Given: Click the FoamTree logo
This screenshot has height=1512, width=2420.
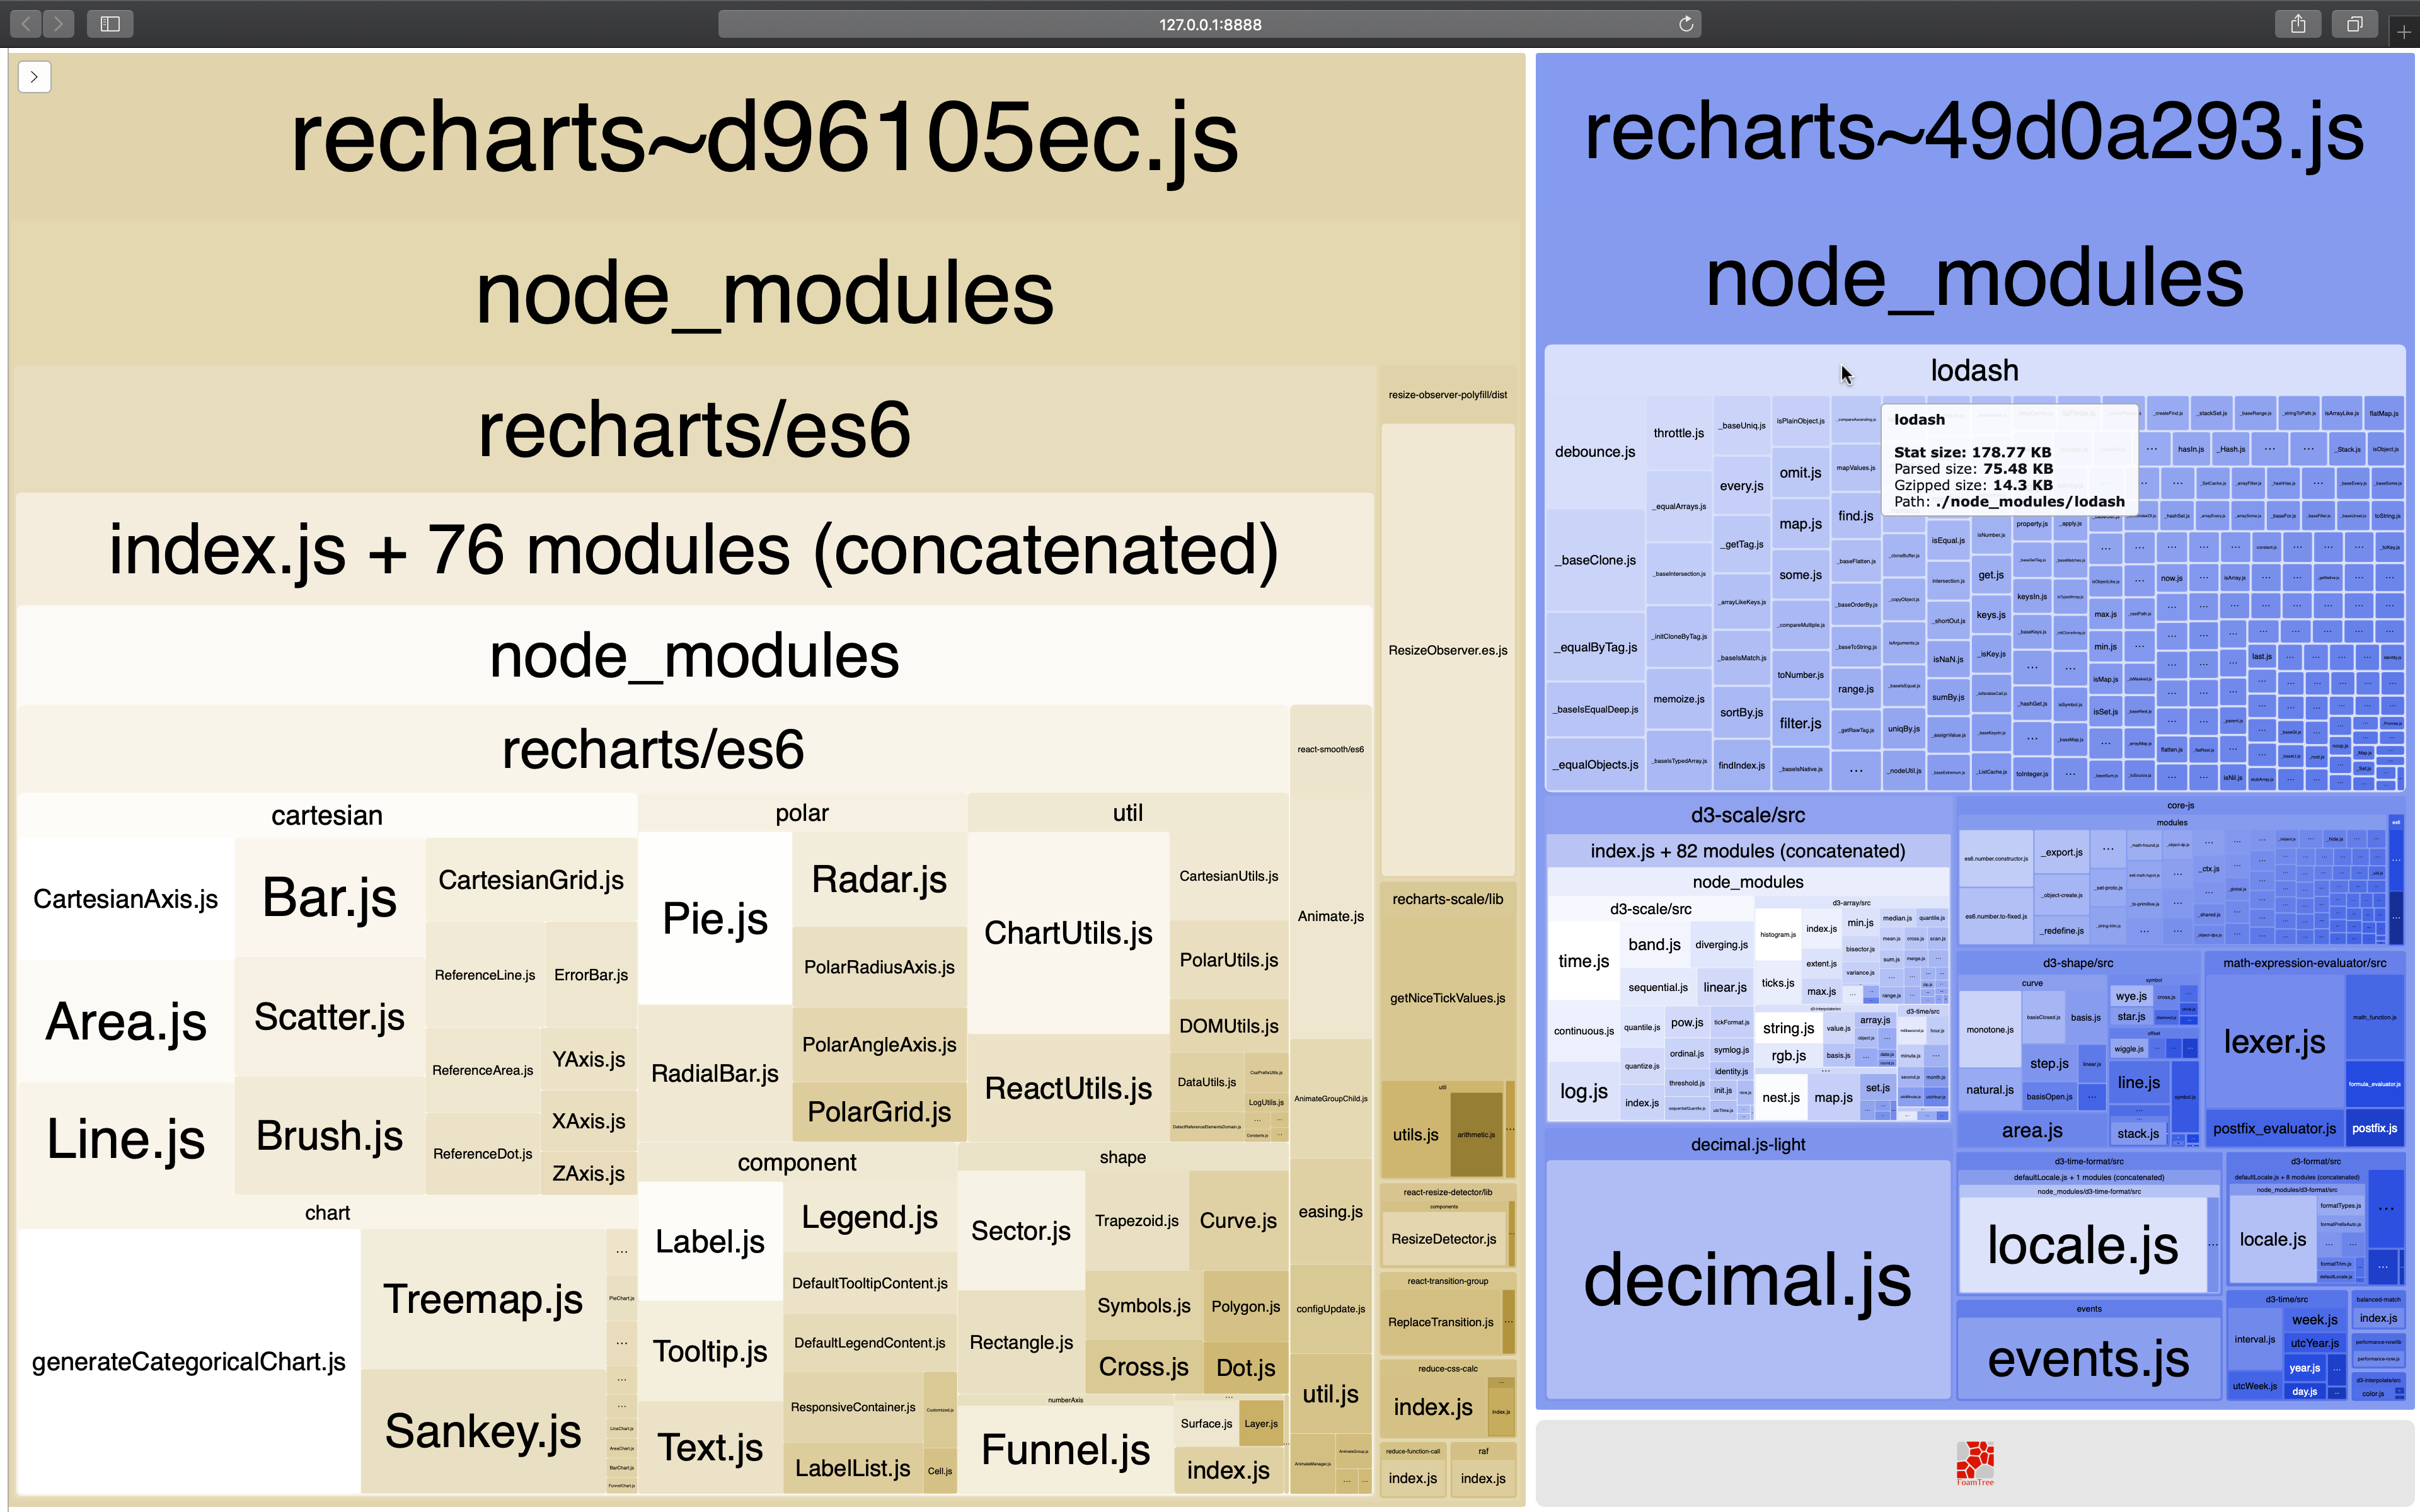Looking at the screenshot, I should point(1975,1462).
